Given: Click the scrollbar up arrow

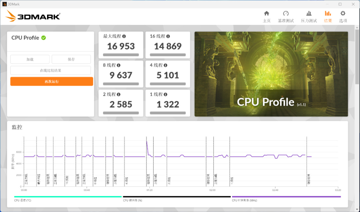Looking at the screenshot, I should (357, 28).
